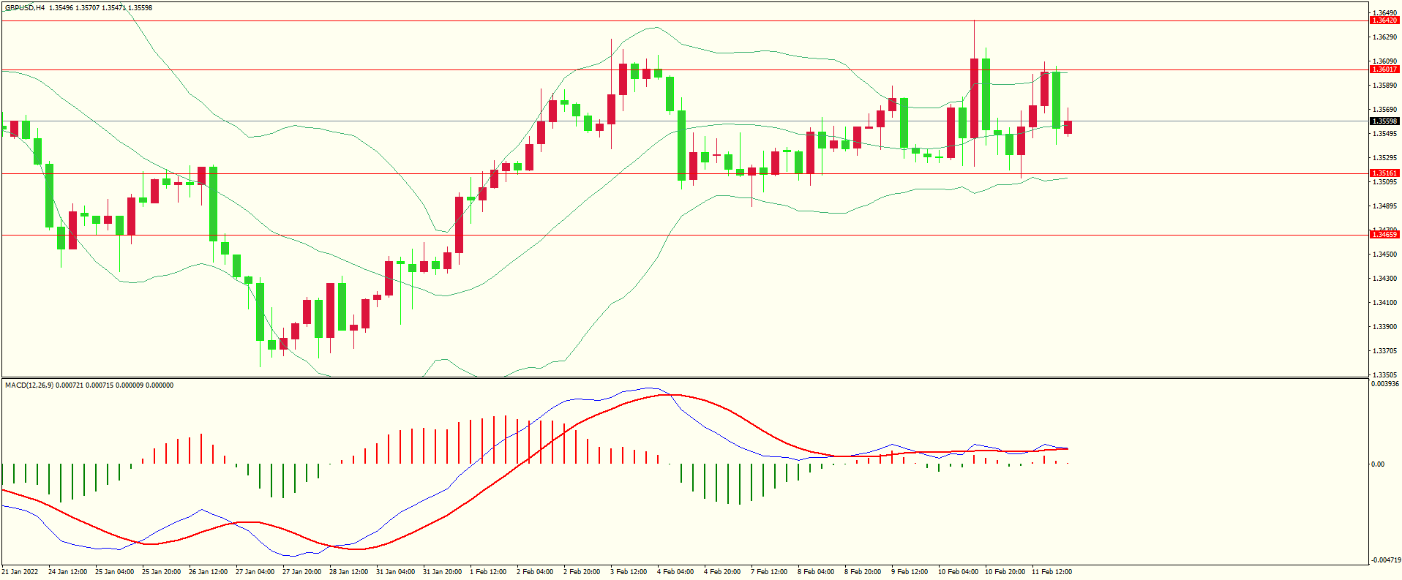Click the 1.36490 price scale value
Viewport: 1402px width, 580px height.
[1384, 13]
